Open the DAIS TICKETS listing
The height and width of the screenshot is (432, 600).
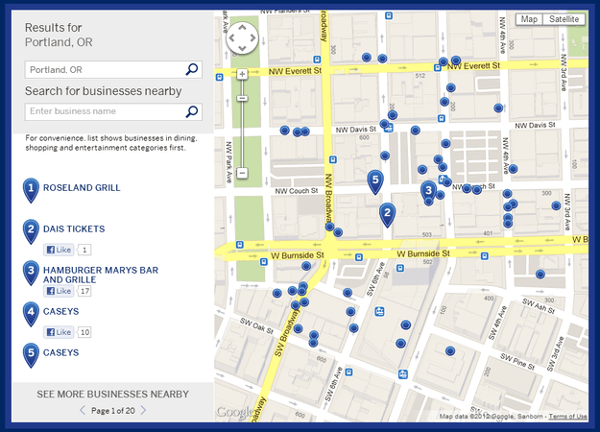coord(74,228)
